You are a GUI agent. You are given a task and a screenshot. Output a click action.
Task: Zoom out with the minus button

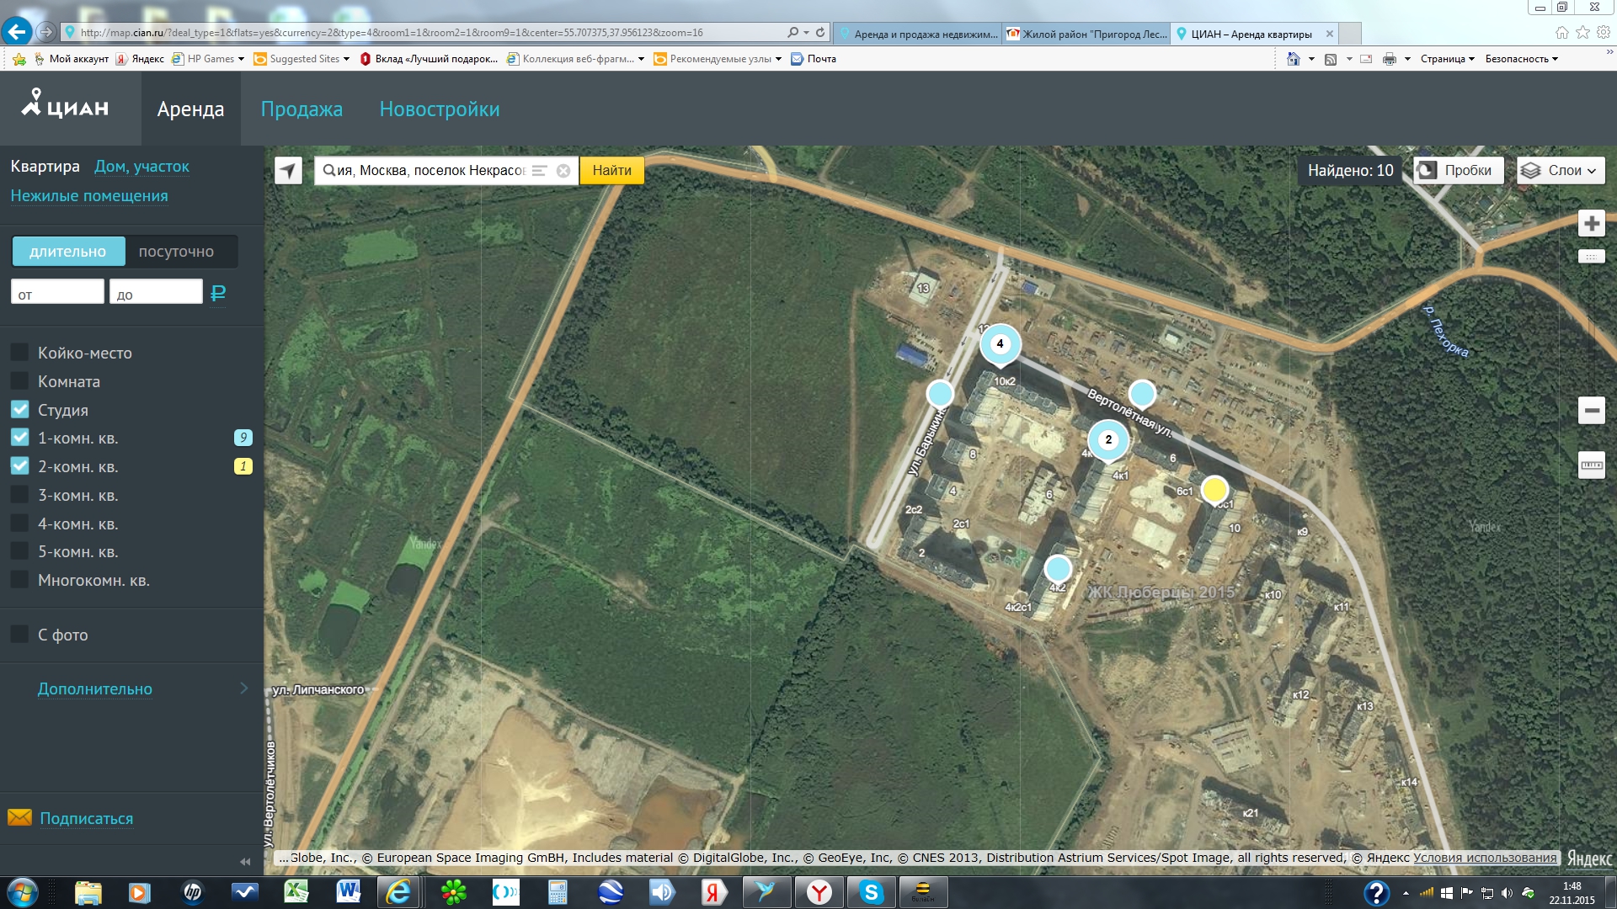[1591, 411]
